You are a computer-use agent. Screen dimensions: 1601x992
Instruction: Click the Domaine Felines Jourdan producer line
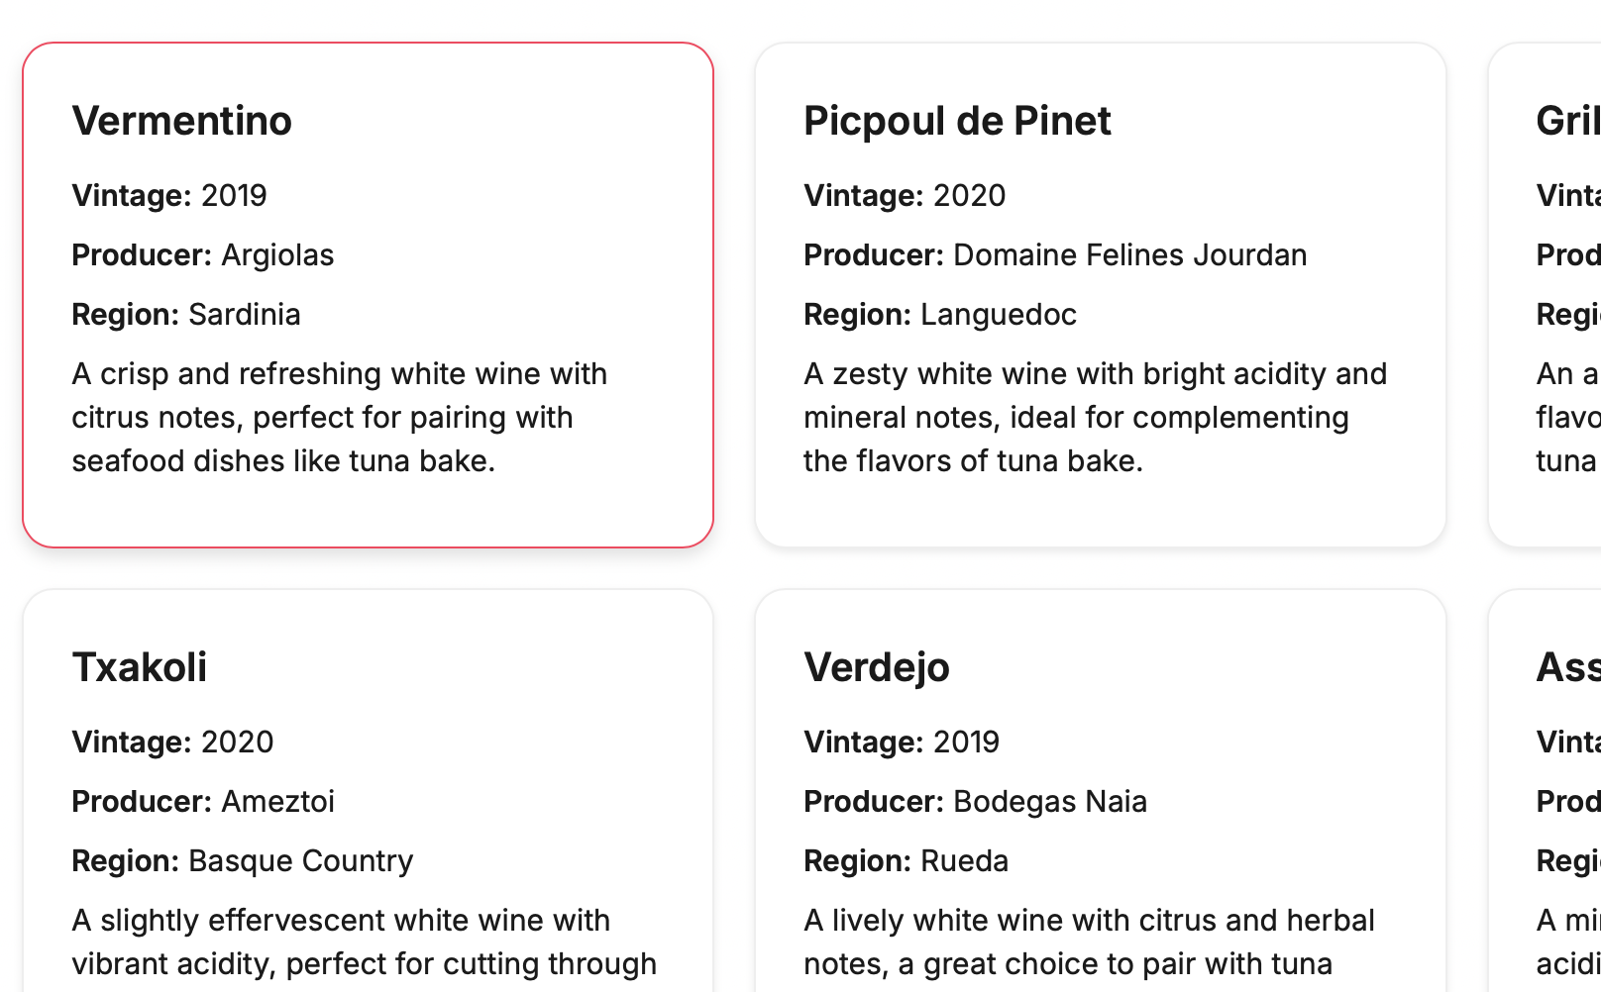(1055, 255)
